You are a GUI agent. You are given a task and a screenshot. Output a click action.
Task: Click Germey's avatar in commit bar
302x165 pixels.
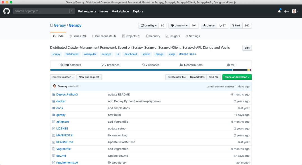click(55, 86)
